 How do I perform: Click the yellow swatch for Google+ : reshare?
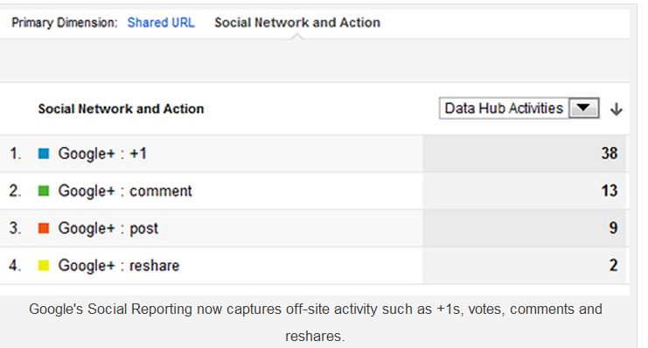pos(44,265)
